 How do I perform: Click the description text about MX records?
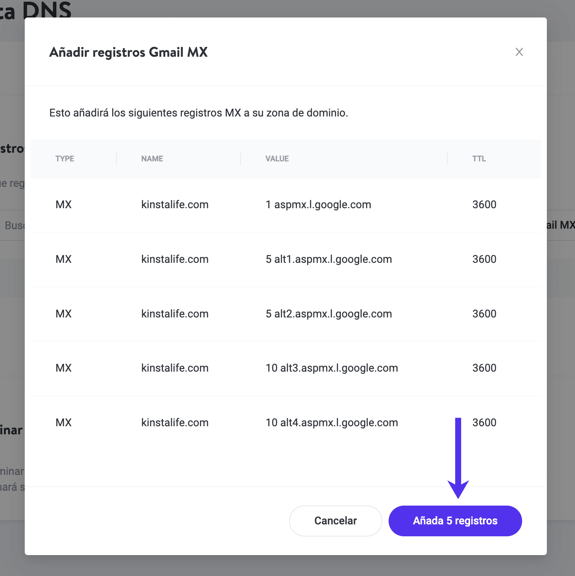(199, 113)
